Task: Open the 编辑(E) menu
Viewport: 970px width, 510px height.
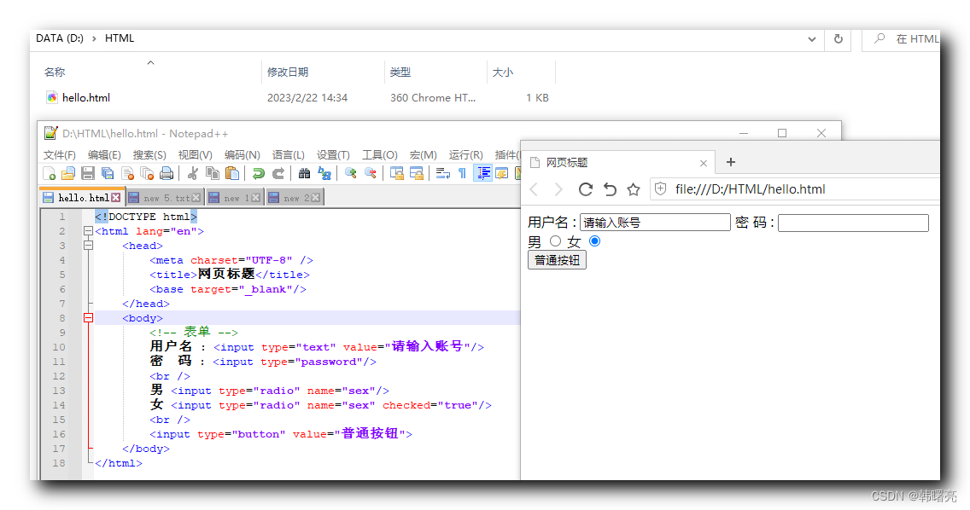Action: coord(104,154)
